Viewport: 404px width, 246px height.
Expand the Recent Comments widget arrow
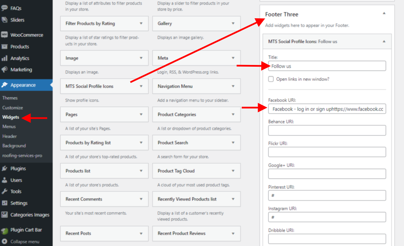(141, 199)
